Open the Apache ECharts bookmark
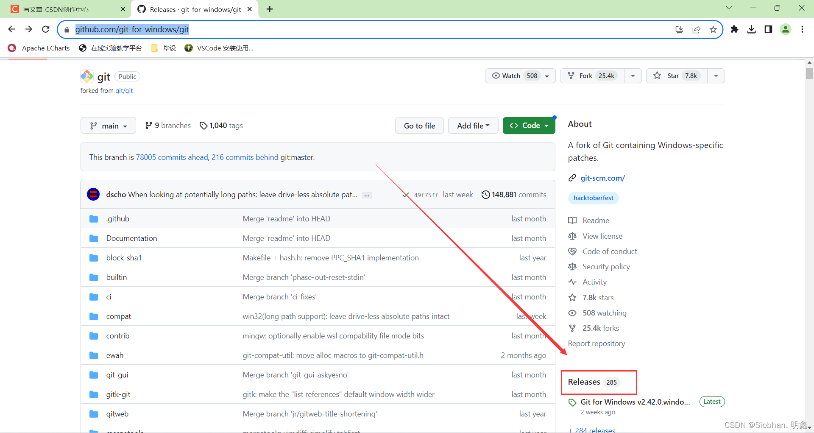814x433 pixels. point(39,48)
